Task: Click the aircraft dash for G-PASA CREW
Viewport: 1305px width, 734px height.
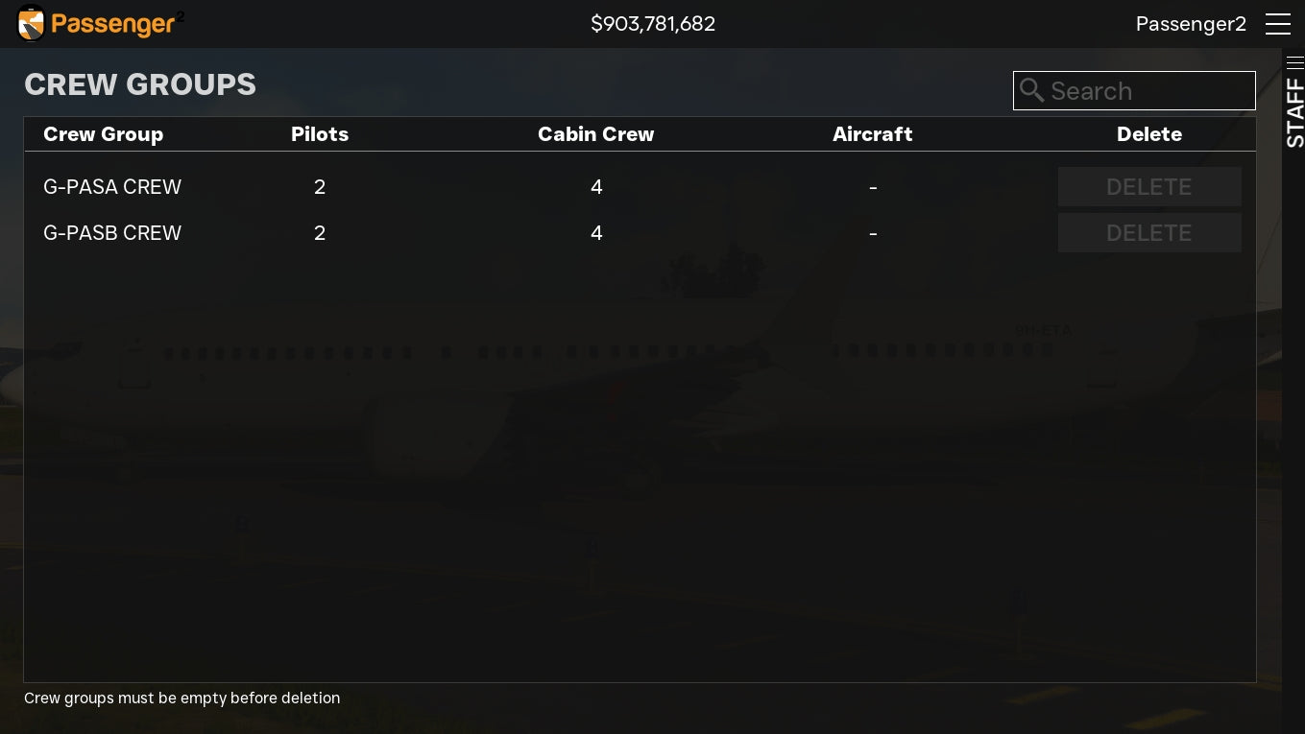Action: click(x=872, y=187)
